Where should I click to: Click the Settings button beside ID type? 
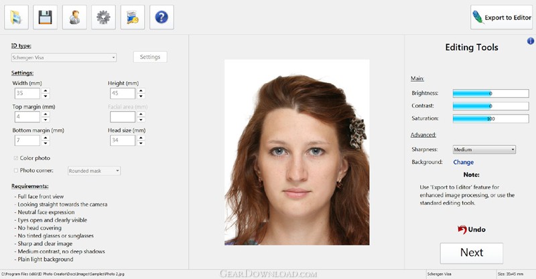click(x=149, y=57)
